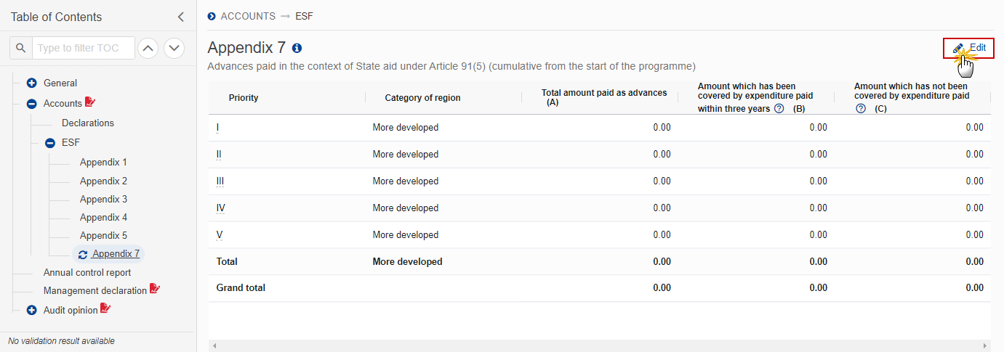Click the search magnifier icon in TOC
This screenshot has height=352, width=1004.
(20, 48)
